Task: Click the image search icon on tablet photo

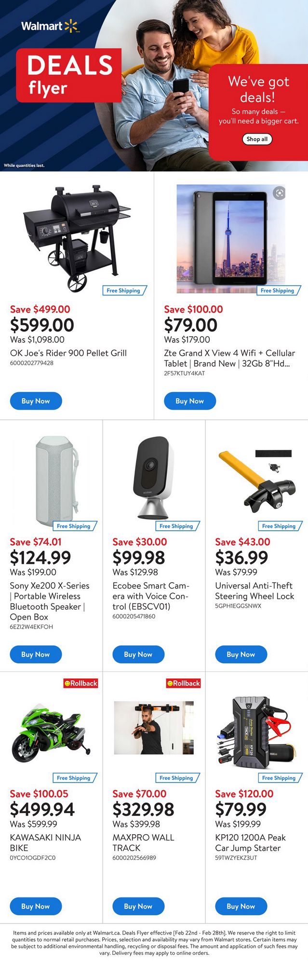Action: coord(279,193)
